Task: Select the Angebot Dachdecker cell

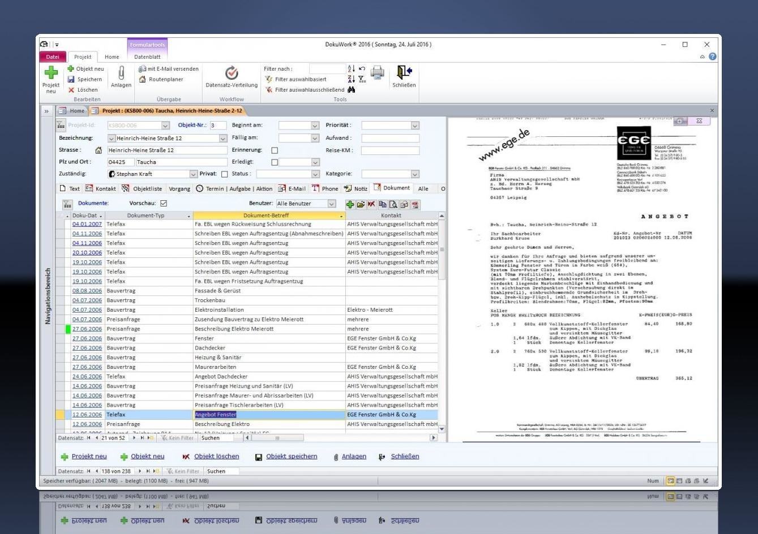Action: 269,377
